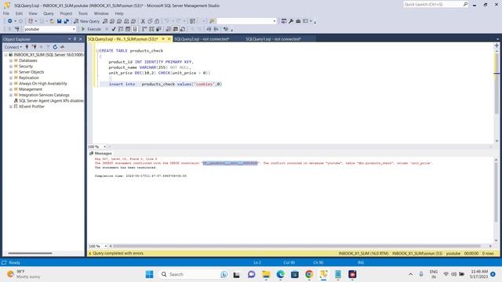Select Integration Services Catalogs tree item
The height and width of the screenshot is (282, 502).
tap(44, 95)
